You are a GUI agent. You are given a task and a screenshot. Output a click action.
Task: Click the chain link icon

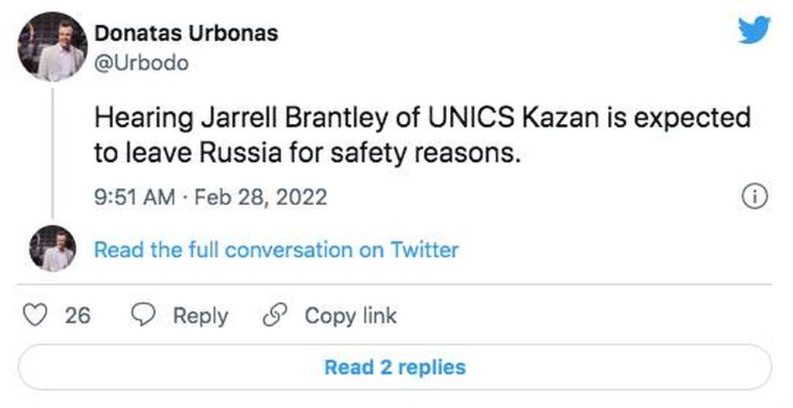tap(275, 316)
